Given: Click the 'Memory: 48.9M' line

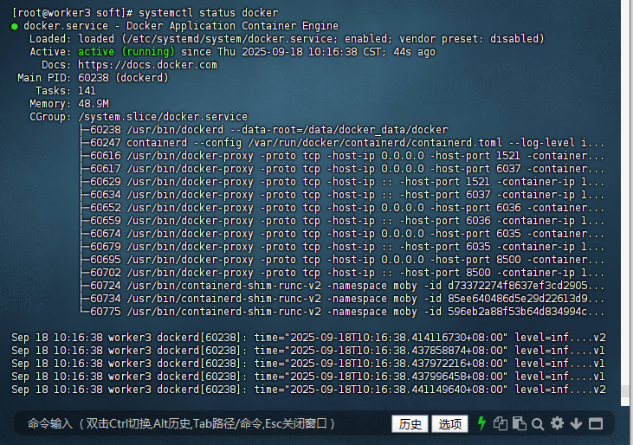Looking at the screenshot, I should point(69,104).
